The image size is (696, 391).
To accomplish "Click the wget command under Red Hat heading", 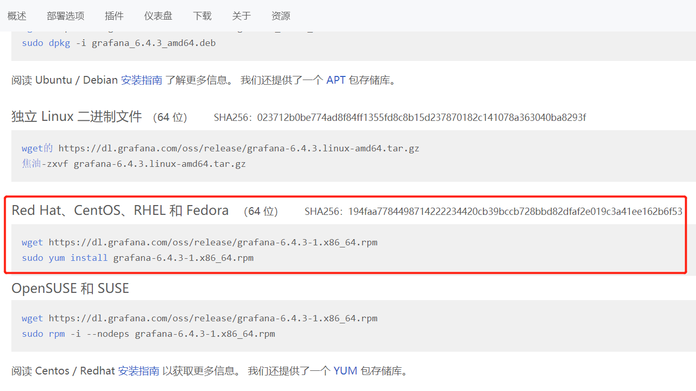I will 200,242.
